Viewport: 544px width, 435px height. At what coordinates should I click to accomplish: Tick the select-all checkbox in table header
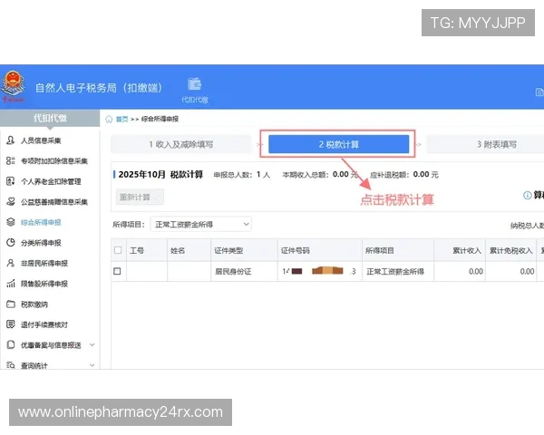point(118,250)
